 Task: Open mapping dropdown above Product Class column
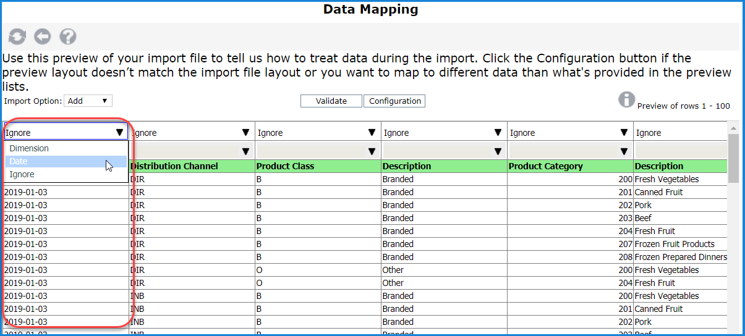tap(317, 133)
